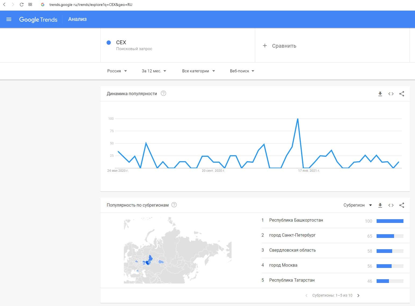
Task: Click the Russia subregion map
Action: pyautogui.click(x=177, y=251)
